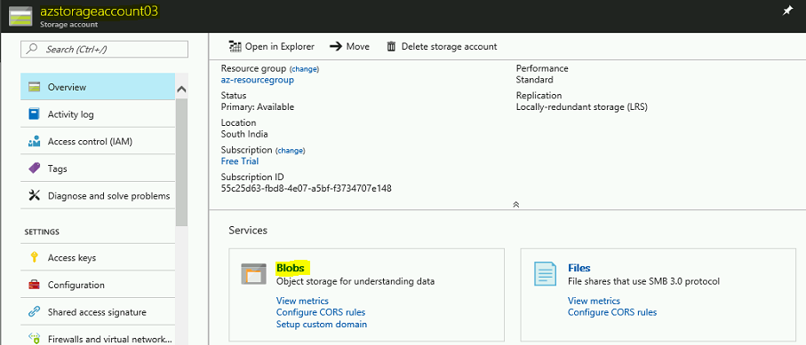Viewport: 806px width, 345px height.
Task: Select Shared access signature
Action: [x=98, y=312]
